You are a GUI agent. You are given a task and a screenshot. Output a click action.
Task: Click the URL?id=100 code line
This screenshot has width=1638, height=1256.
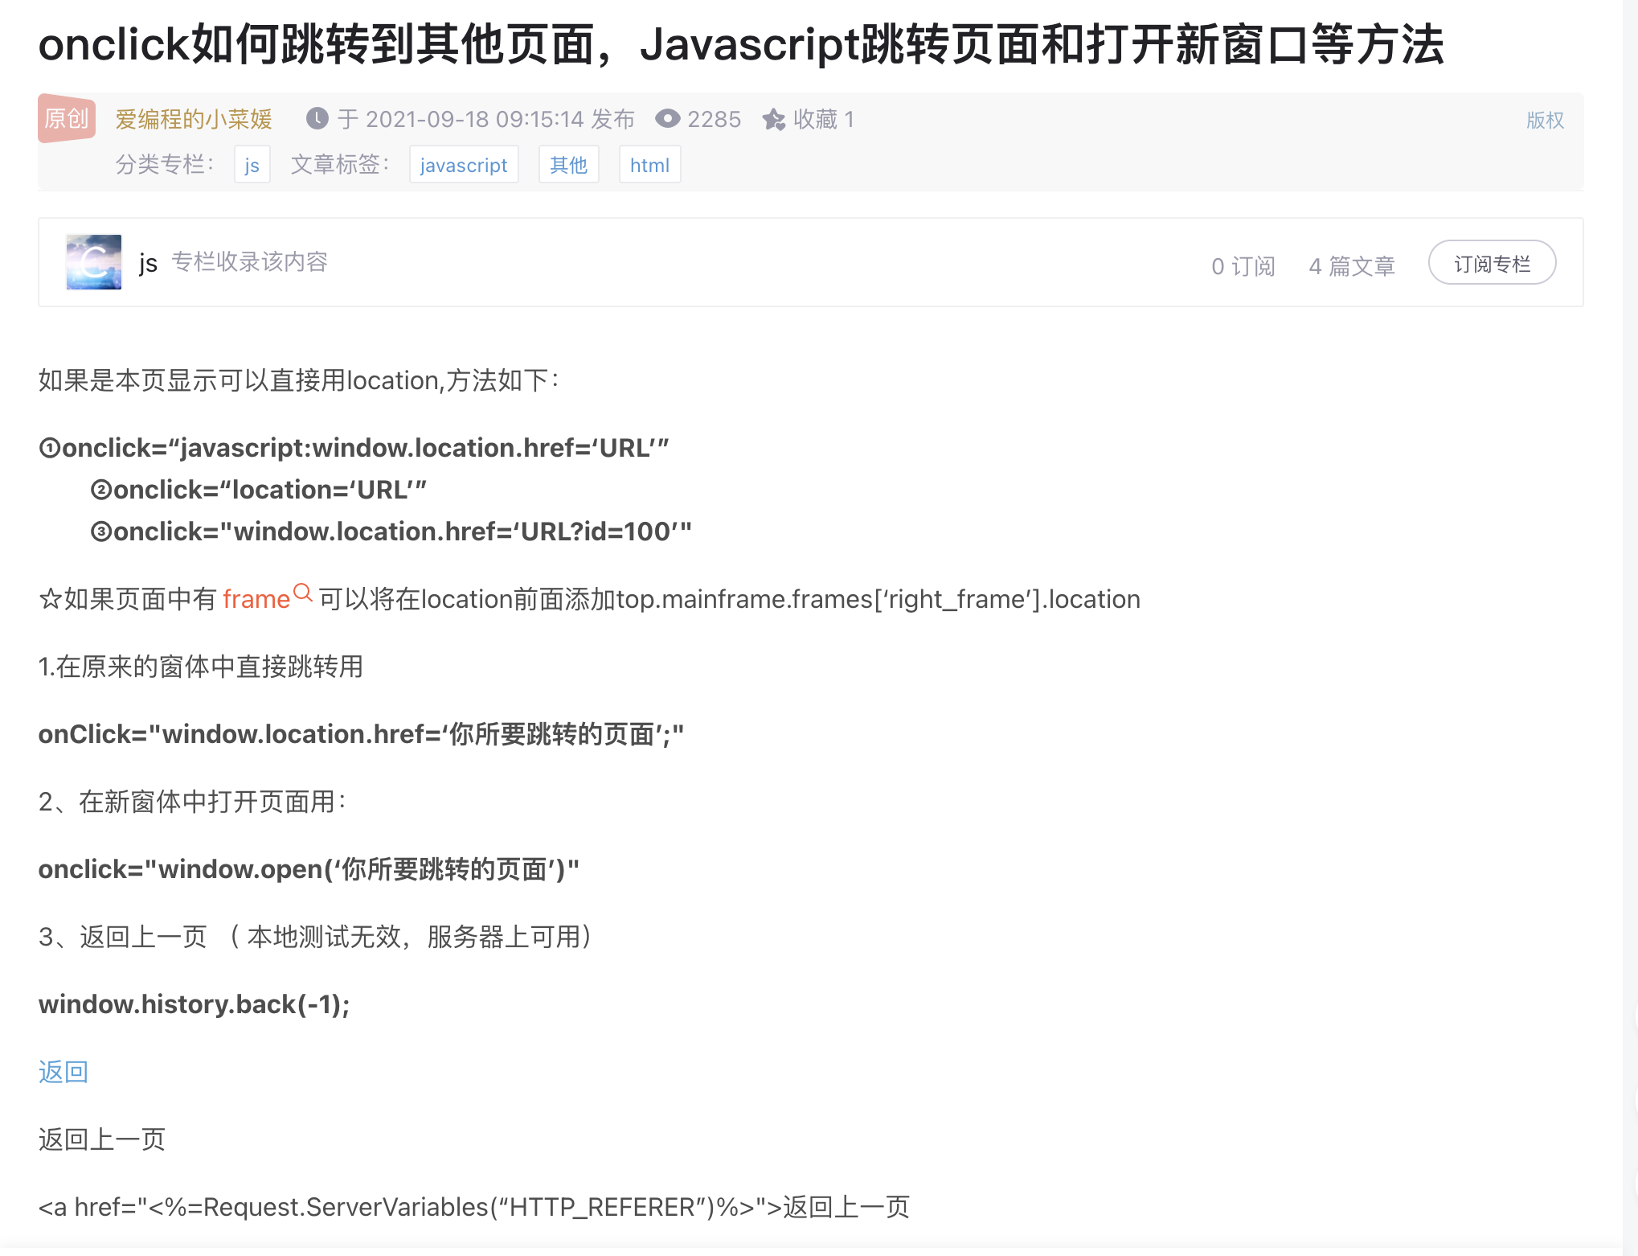point(391,532)
